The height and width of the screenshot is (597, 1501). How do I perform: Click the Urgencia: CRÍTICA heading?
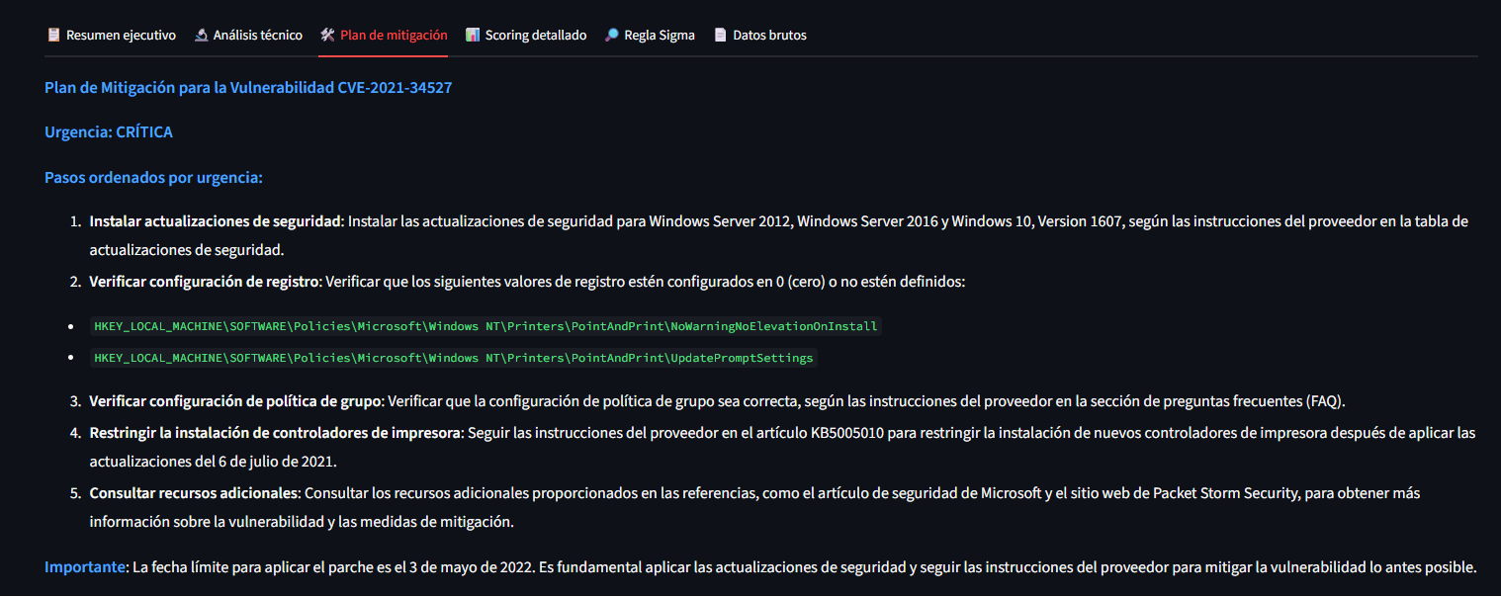[x=109, y=132]
